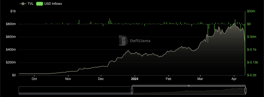This screenshot has width=264, height=97.
Task: Click the Apr label on time axis
Action: (234, 79)
